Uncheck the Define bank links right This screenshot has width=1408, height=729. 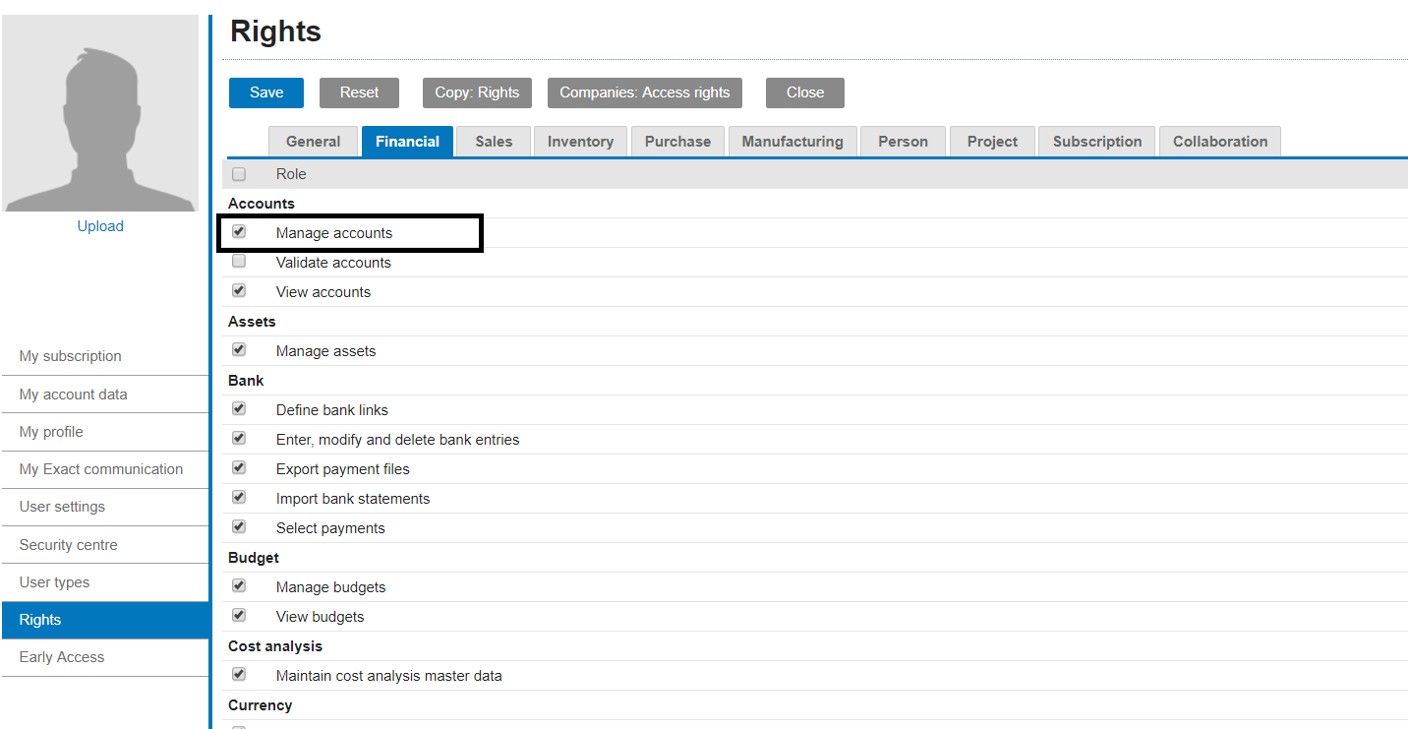point(239,408)
